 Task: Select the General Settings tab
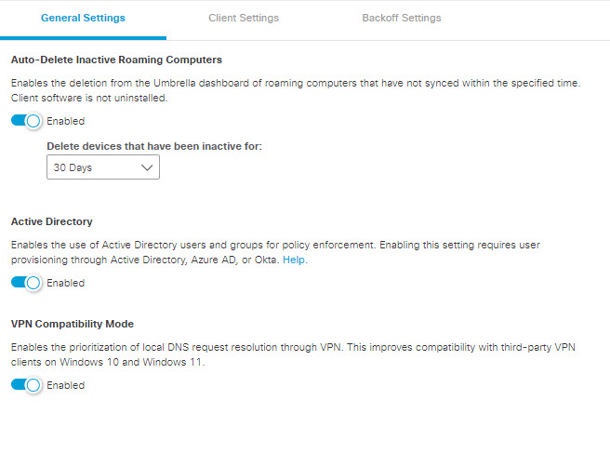(83, 18)
